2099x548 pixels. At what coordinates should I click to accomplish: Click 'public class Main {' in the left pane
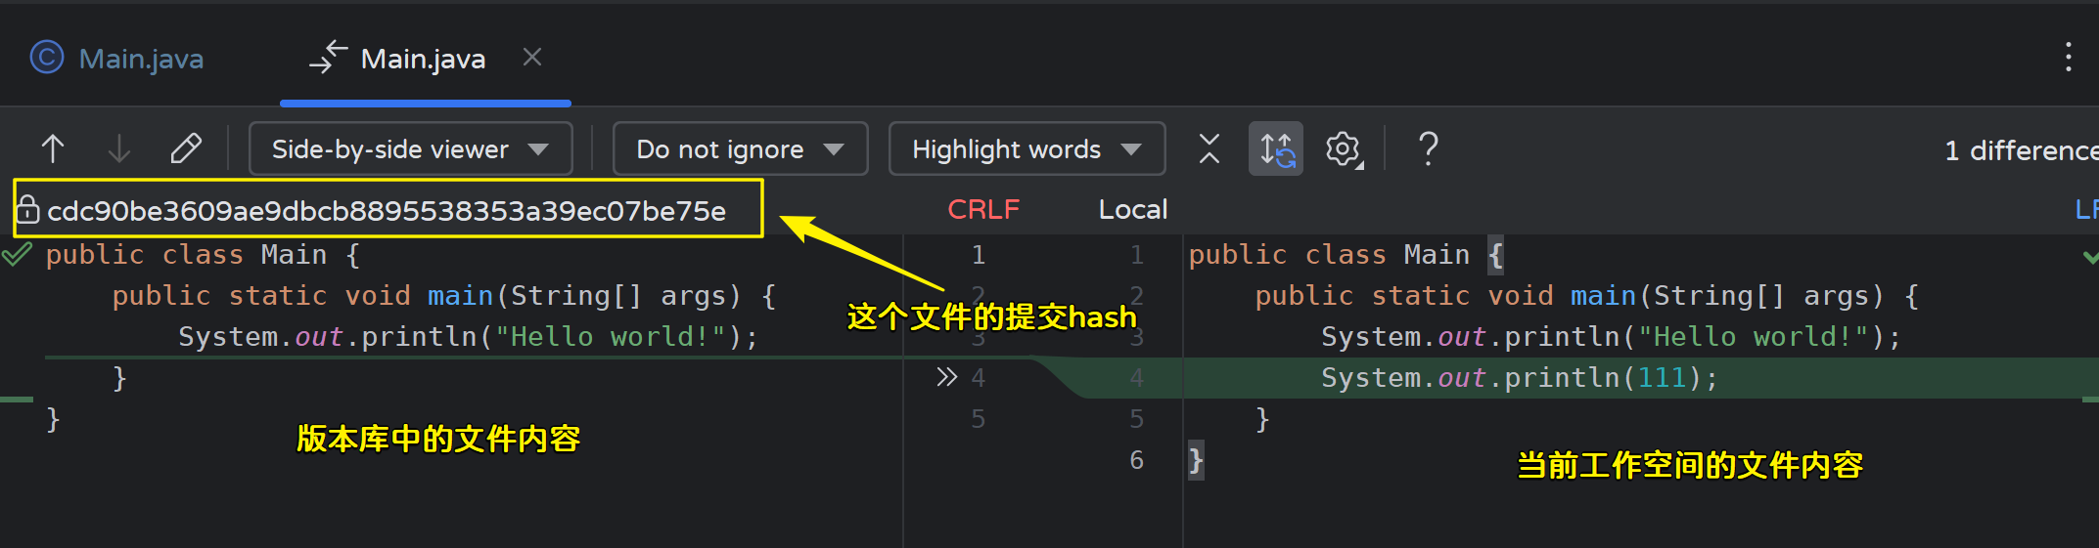pos(204,255)
